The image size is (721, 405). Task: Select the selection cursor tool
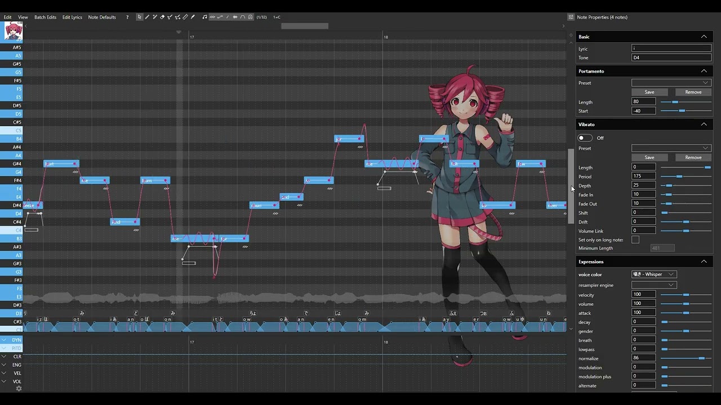[140, 17]
